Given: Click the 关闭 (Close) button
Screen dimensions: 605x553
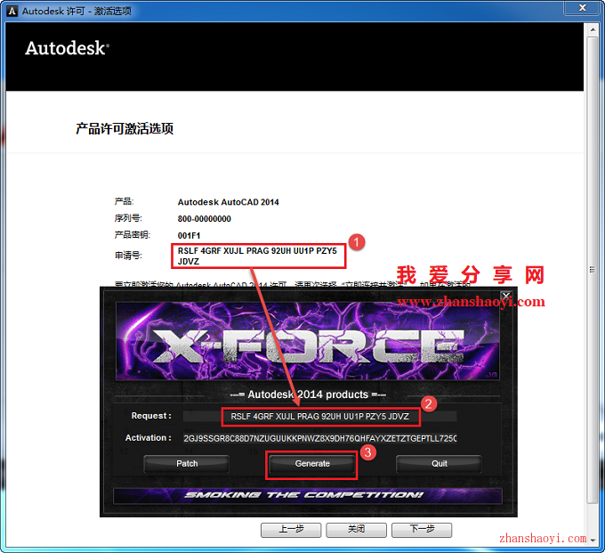Looking at the screenshot, I should click(356, 530).
